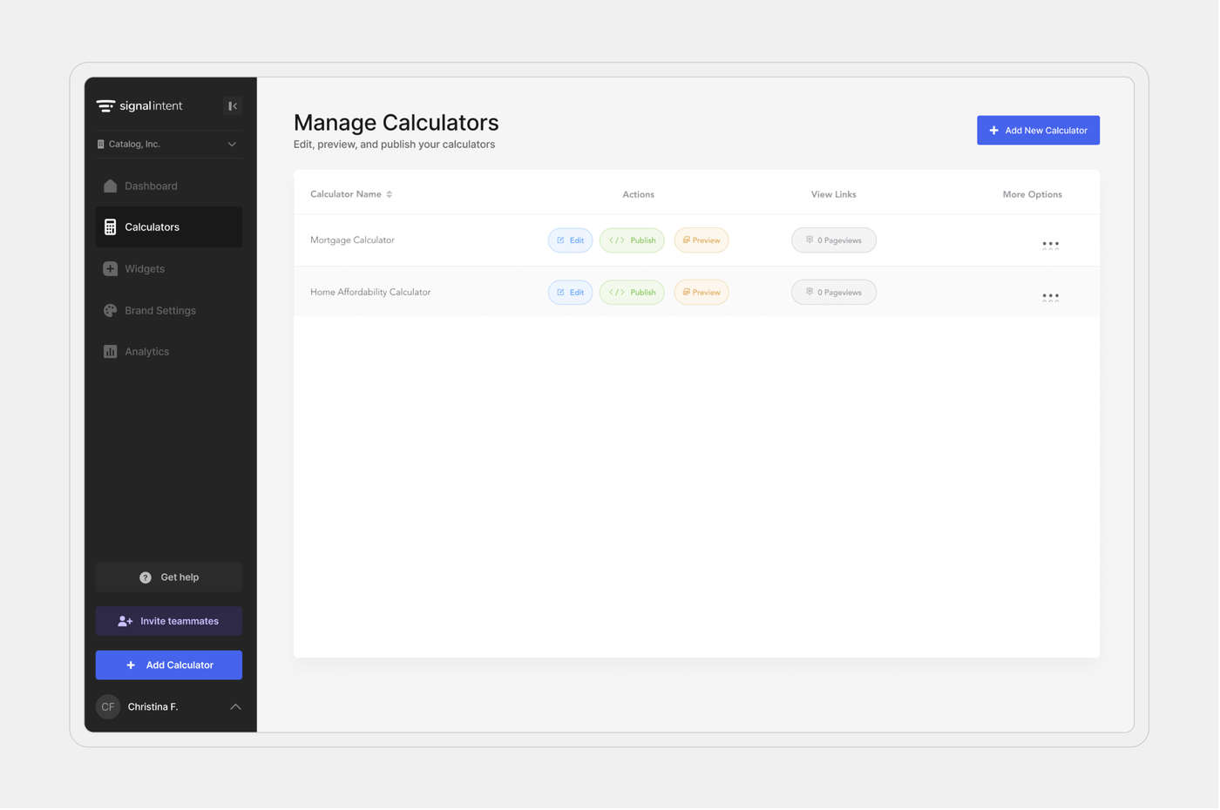Click the More Options column header

coord(1033,195)
